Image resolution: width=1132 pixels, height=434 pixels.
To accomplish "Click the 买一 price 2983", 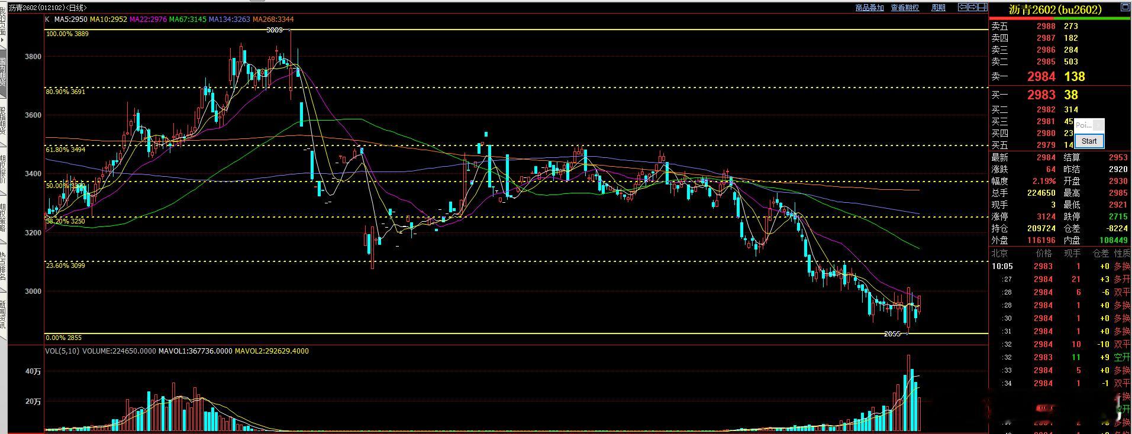I will point(1041,95).
